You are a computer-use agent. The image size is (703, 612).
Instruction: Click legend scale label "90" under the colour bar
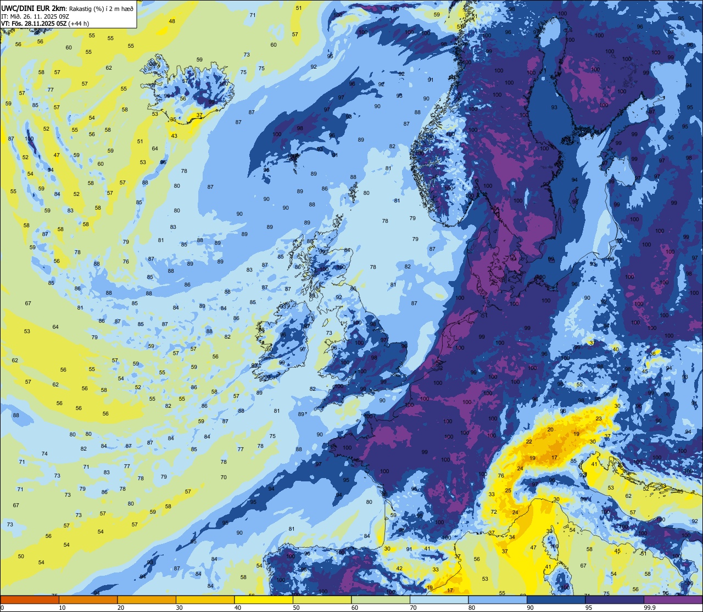(x=530, y=608)
